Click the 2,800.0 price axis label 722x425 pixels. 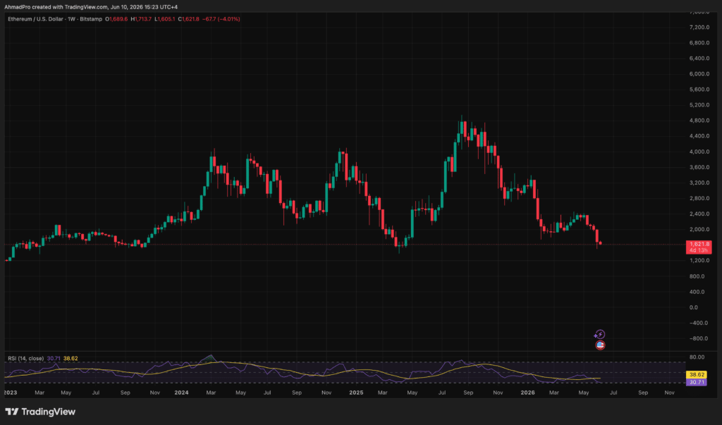click(699, 199)
